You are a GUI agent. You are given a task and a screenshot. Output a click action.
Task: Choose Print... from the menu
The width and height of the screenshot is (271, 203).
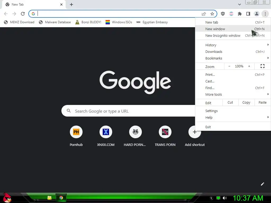point(233,75)
